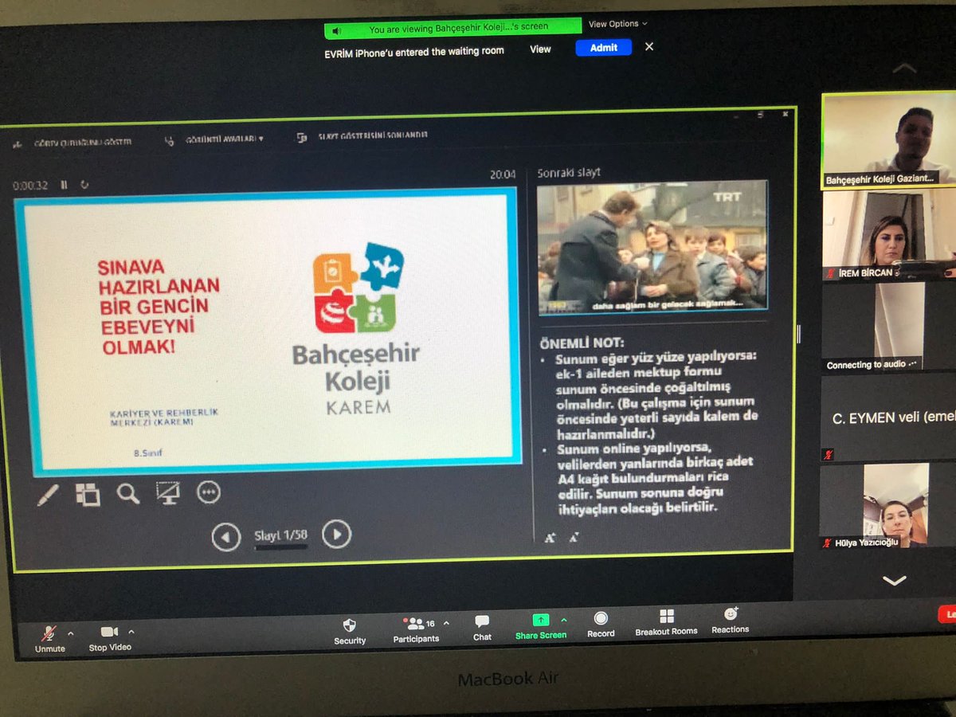
Task: Show the taskbar in presenter view
Action: coord(73,143)
